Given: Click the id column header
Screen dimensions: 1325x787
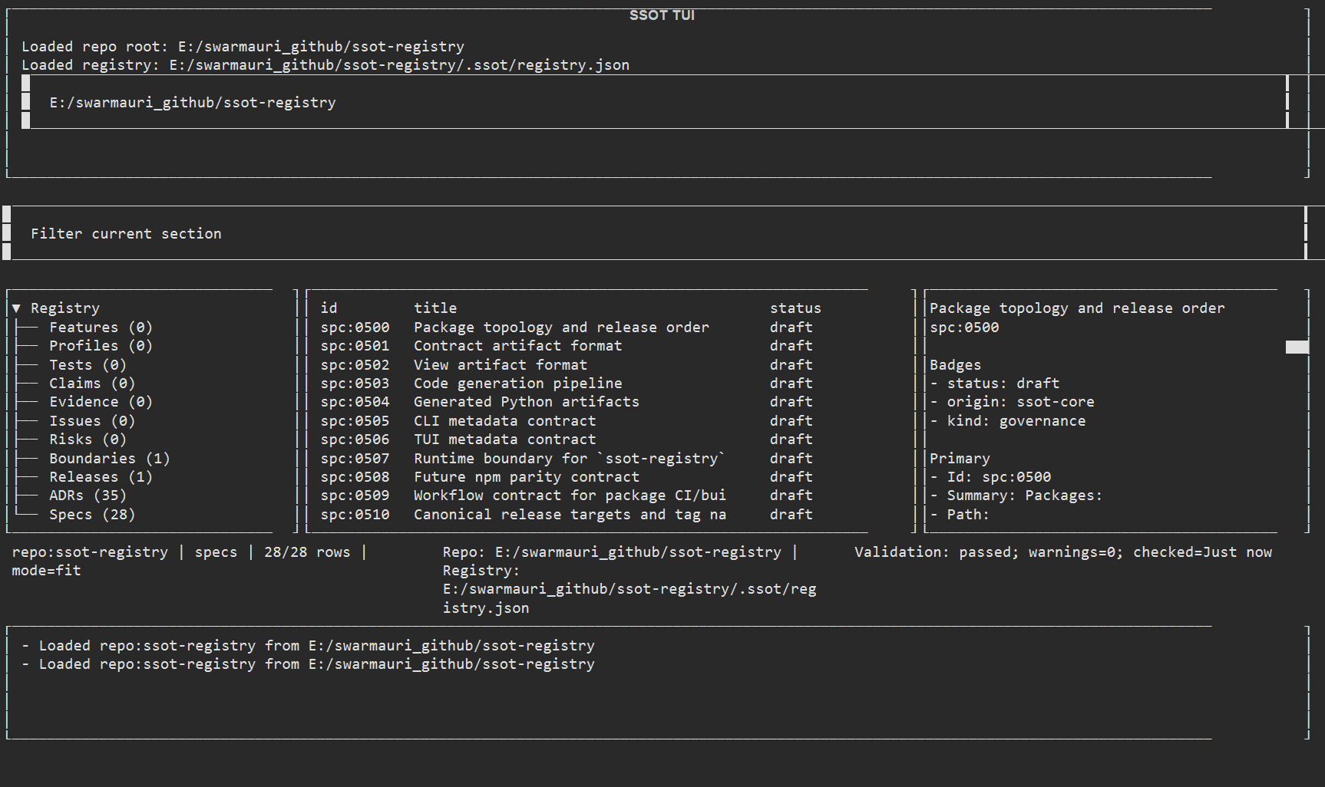Looking at the screenshot, I should point(329,308).
